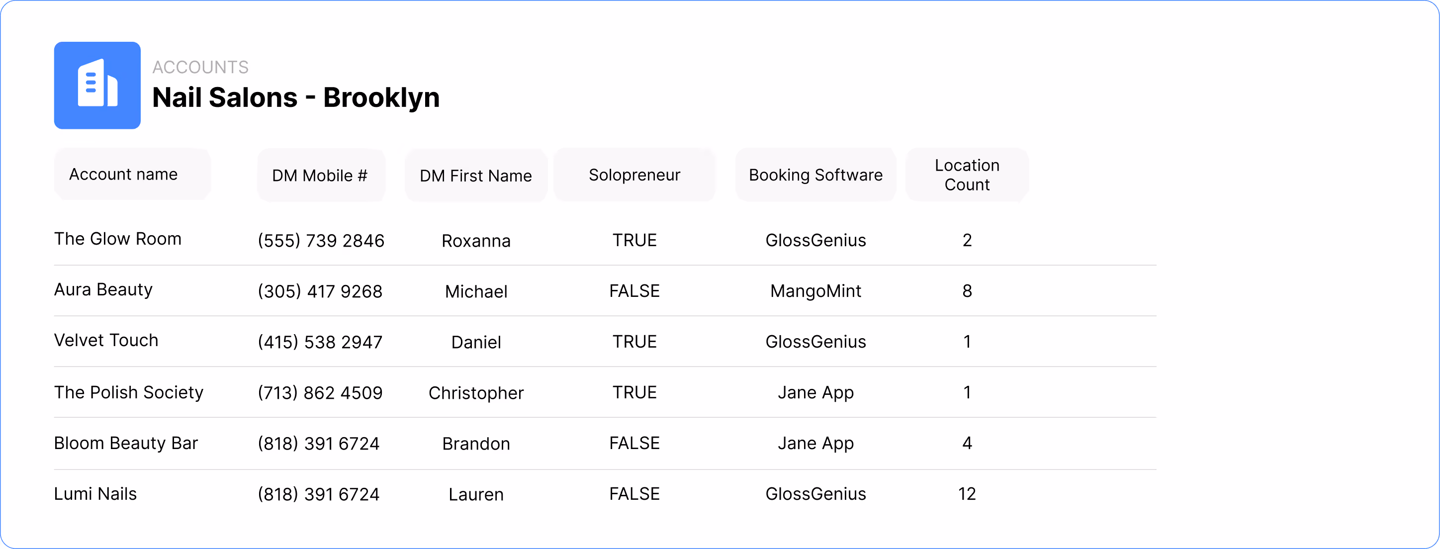Image resolution: width=1440 pixels, height=549 pixels.
Task: Click Lumi Nails location count 12
Action: 967,494
